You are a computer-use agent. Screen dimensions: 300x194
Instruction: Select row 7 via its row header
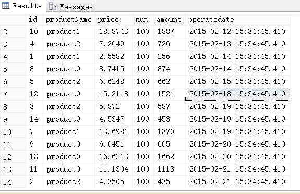click(13, 94)
